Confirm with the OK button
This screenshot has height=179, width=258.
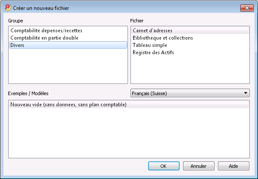pos(164,166)
